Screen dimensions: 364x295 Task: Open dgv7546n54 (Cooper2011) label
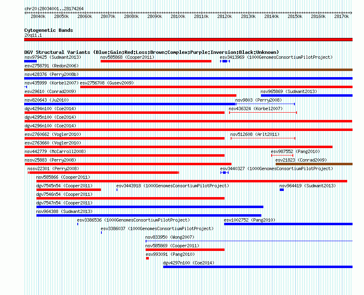coord(64,194)
